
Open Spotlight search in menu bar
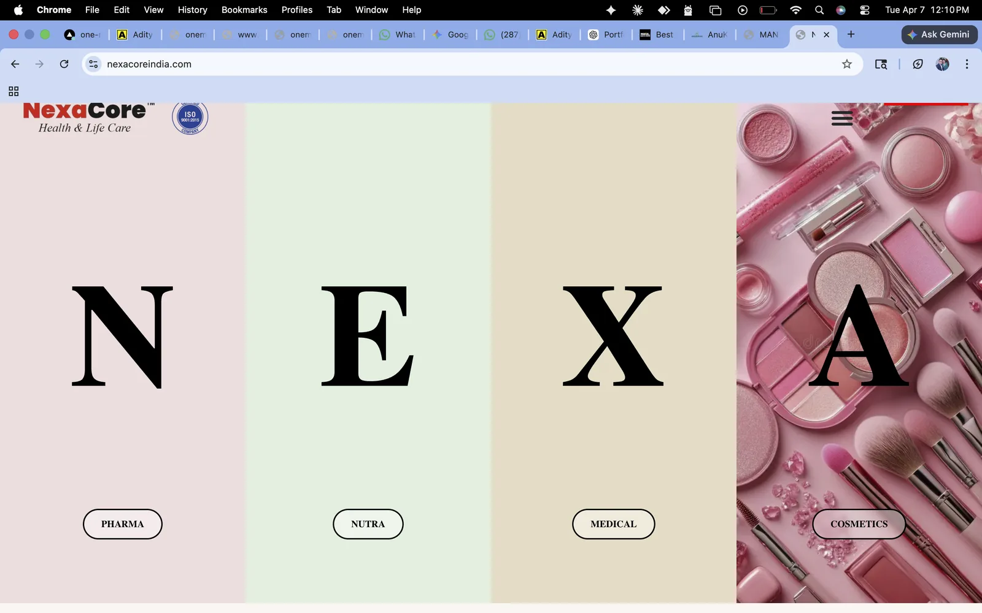point(819,10)
